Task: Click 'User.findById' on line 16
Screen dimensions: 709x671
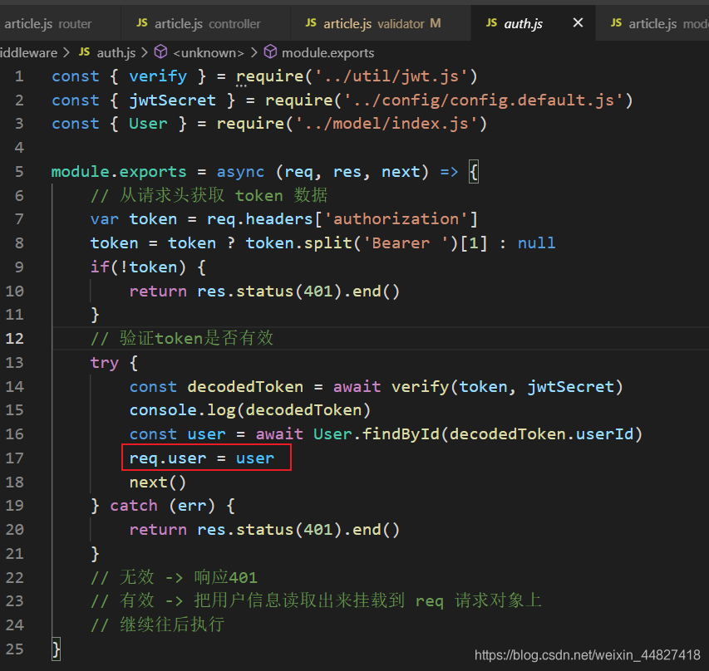Action: point(377,434)
